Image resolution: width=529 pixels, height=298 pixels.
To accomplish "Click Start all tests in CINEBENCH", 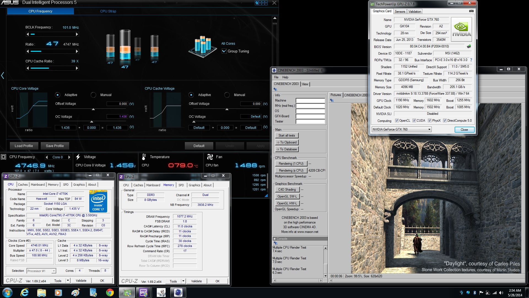I will pos(287,135).
